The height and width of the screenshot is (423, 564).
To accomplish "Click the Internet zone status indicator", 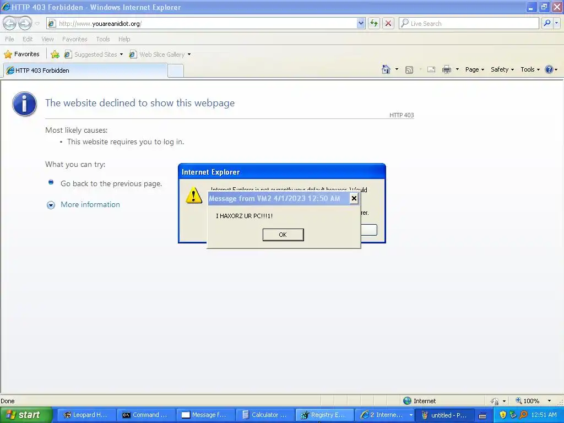I will (x=419, y=401).
